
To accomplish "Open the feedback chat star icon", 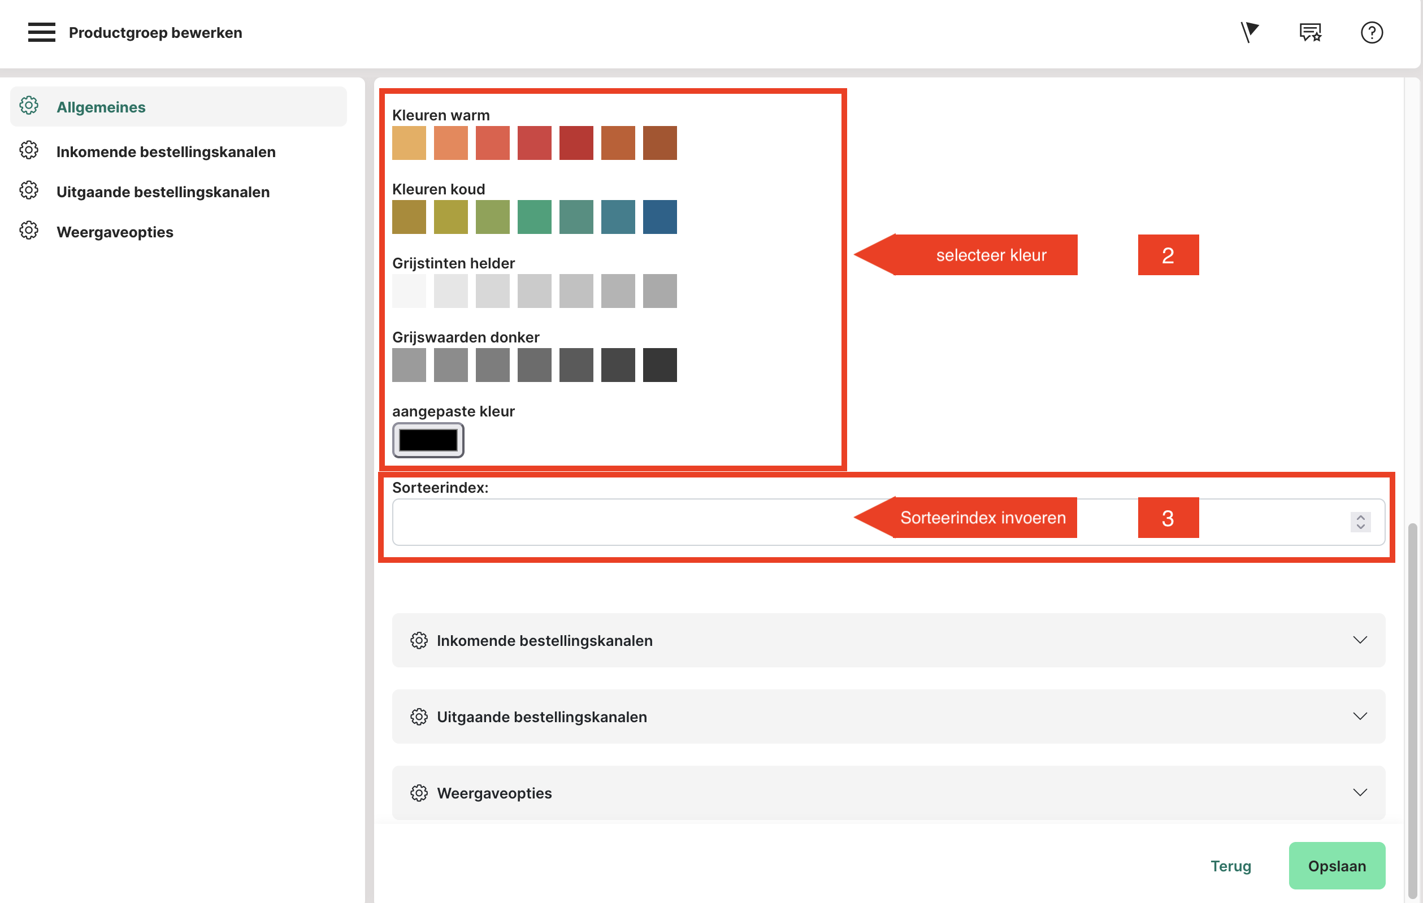I will pyautogui.click(x=1310, y=33).
